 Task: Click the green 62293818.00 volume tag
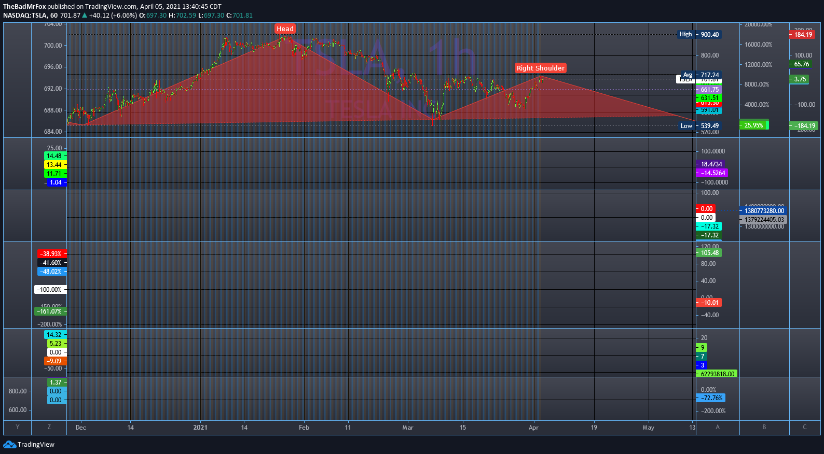tap(717, 374)
